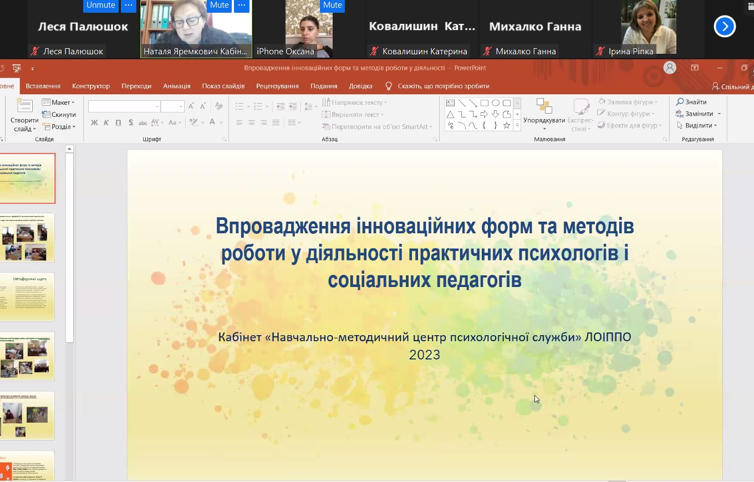Click the Упорядкувати (Arrange) icon
The height and width of the screenshot is (482, 754).
pos(544,107)
